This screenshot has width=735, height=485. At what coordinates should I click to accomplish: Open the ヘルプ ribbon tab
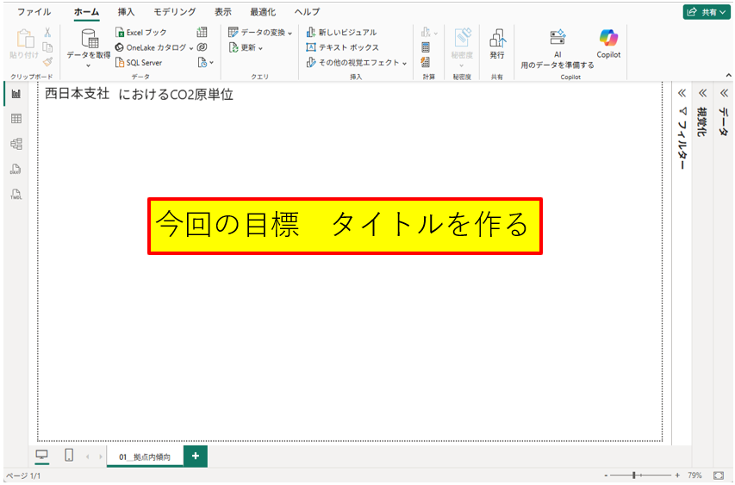coord(307,12)
